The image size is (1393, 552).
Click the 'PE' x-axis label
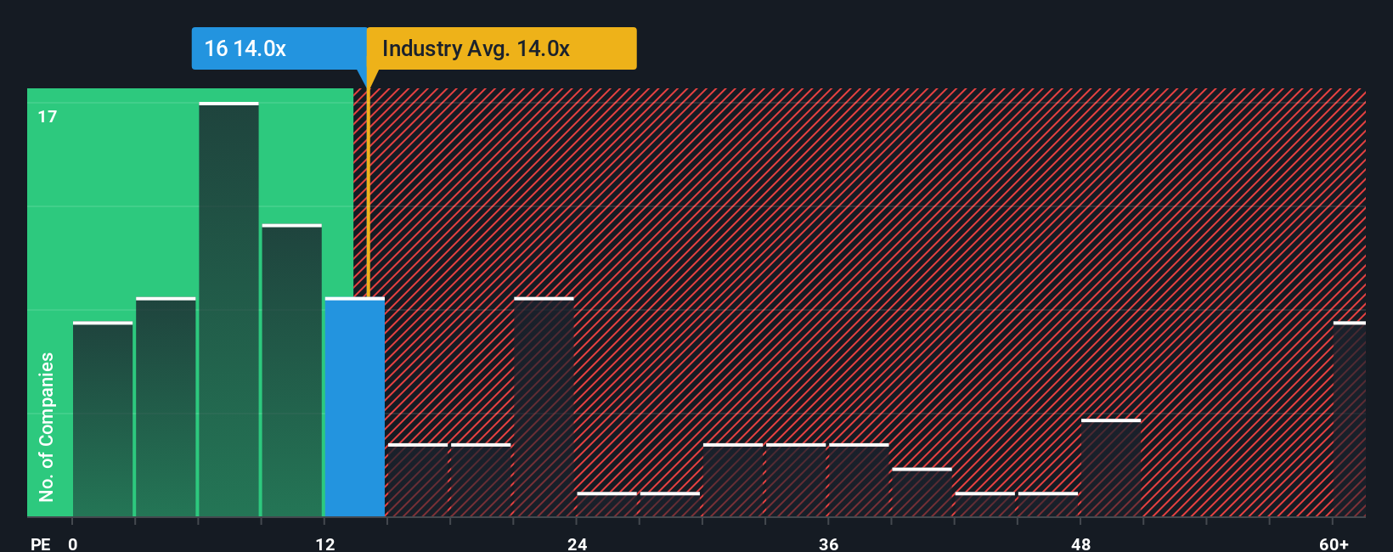41,544
